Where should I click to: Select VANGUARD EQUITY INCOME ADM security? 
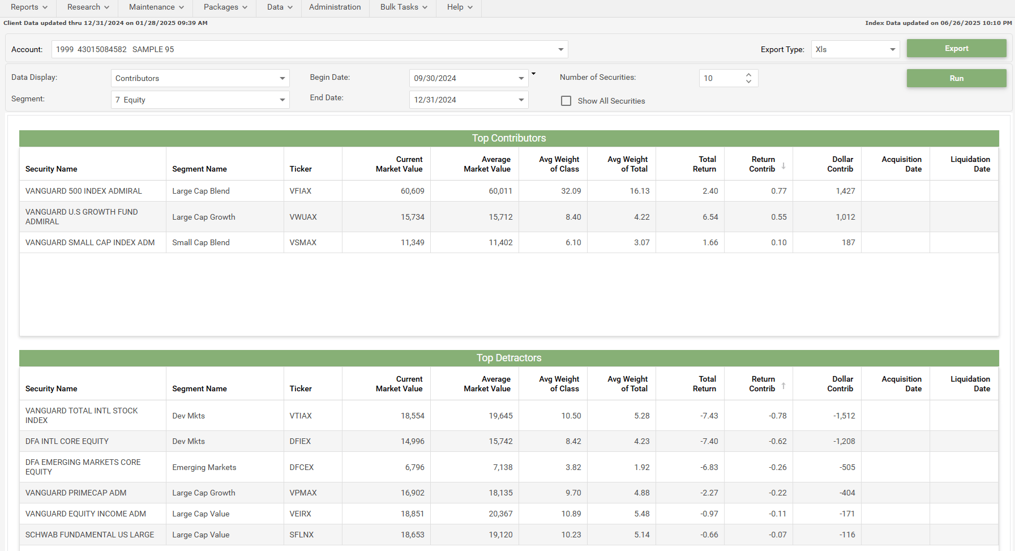85,514
